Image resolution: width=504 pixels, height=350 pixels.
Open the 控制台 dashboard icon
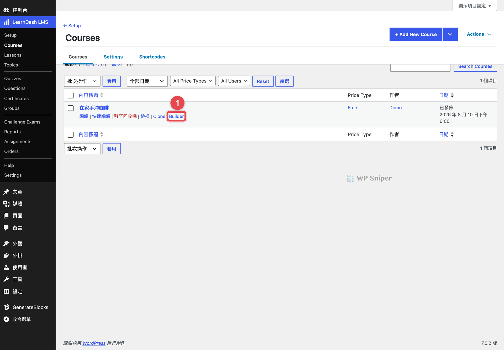(x=6, y=10)
